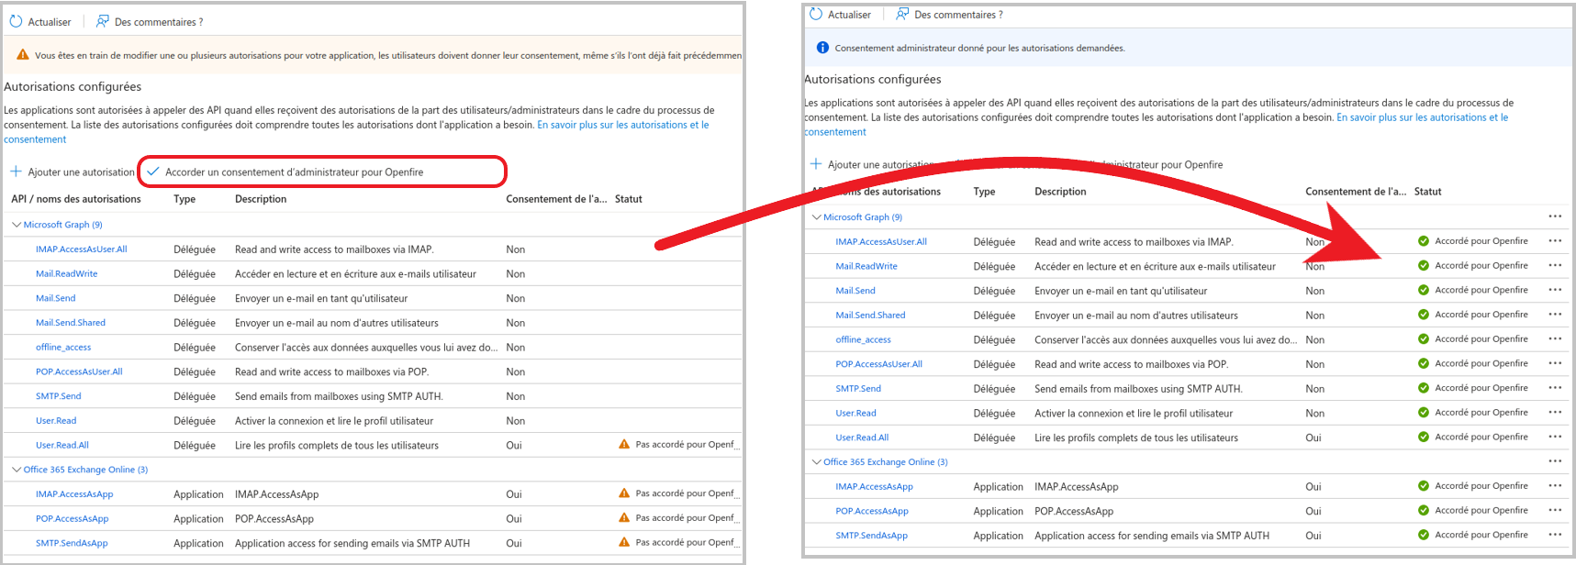This screenshot has width=1576, height=565.
Task: Open more options for Office 365 Exchange Online group
Action: point(1555,461)
